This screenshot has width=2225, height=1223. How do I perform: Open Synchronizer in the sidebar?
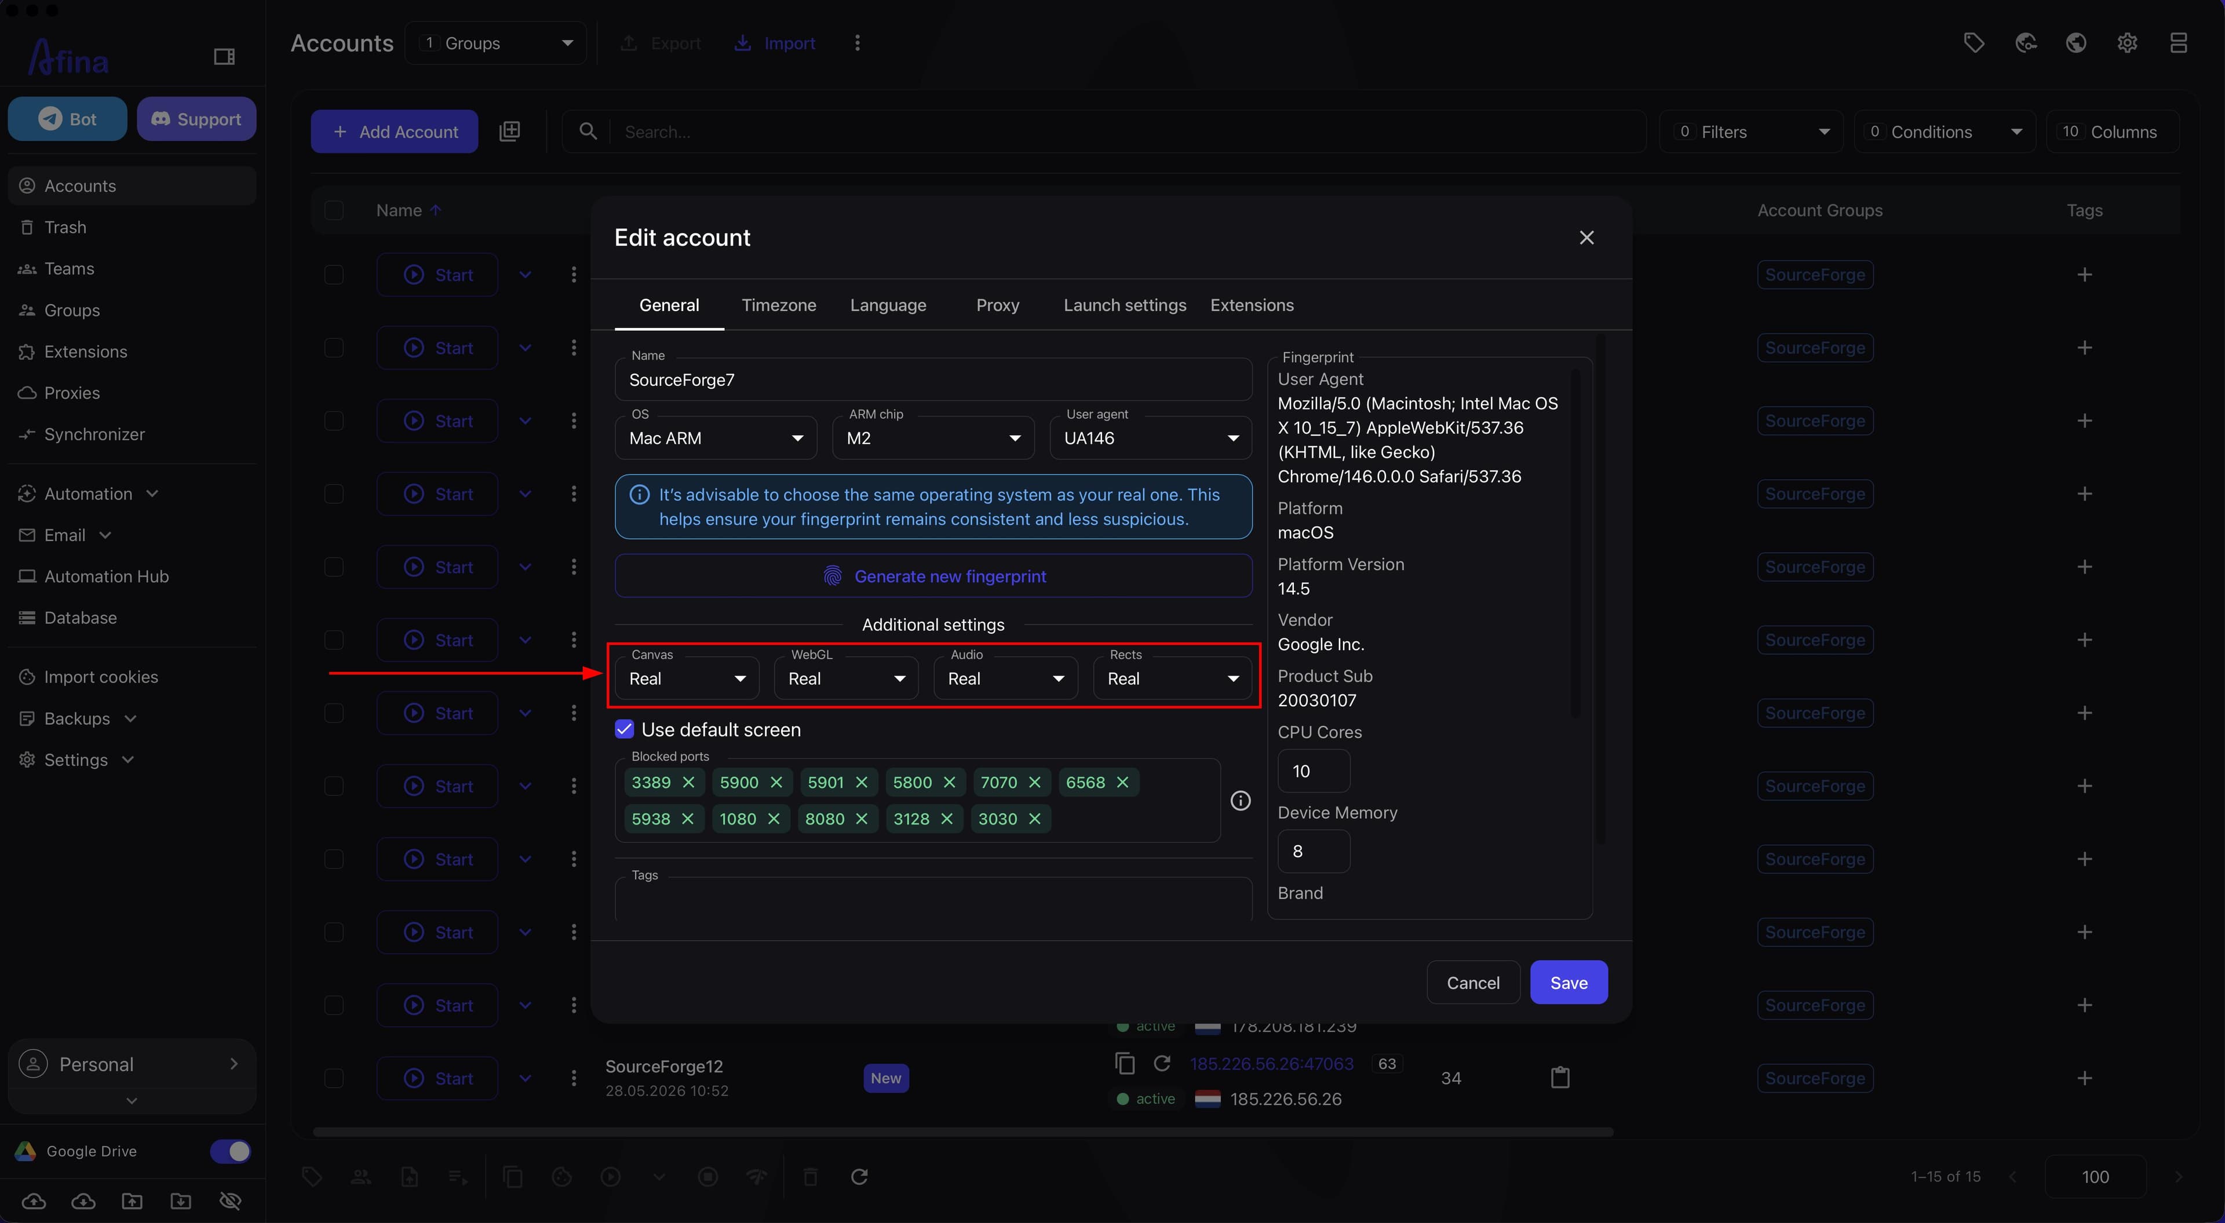132,435
